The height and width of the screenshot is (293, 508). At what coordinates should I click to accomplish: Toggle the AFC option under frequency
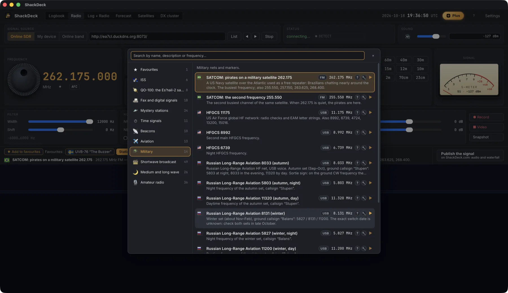click(x=75, y=87)
